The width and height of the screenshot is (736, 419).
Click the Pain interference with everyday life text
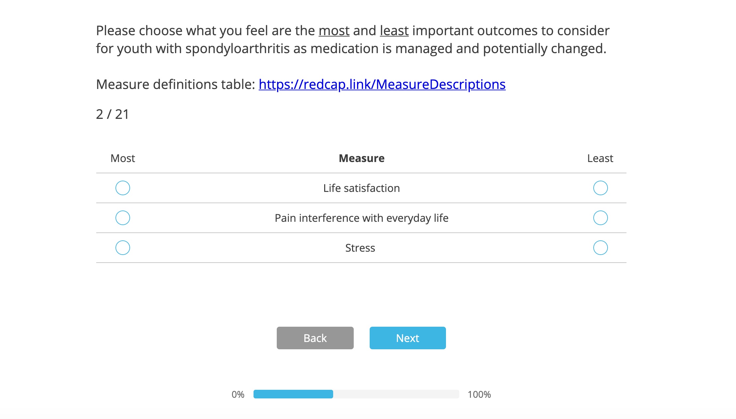click(361, 218)
